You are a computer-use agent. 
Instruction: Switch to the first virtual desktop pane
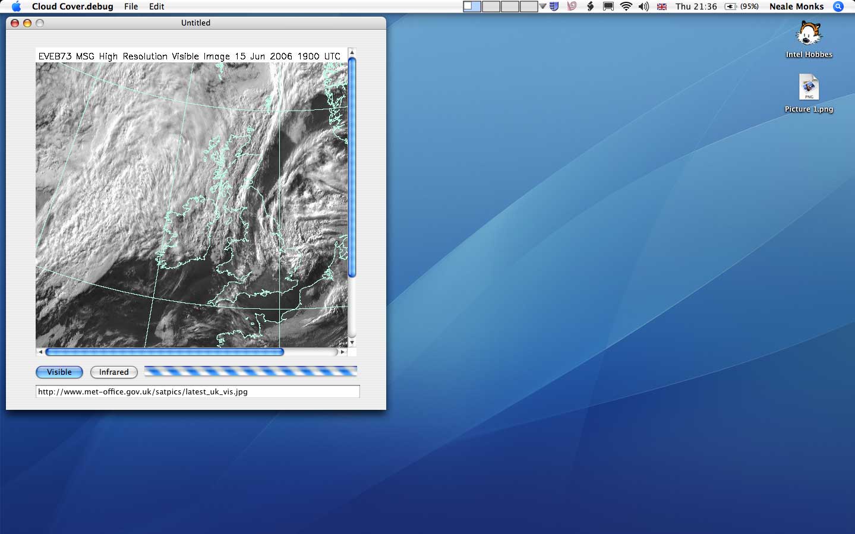point(472,7)
